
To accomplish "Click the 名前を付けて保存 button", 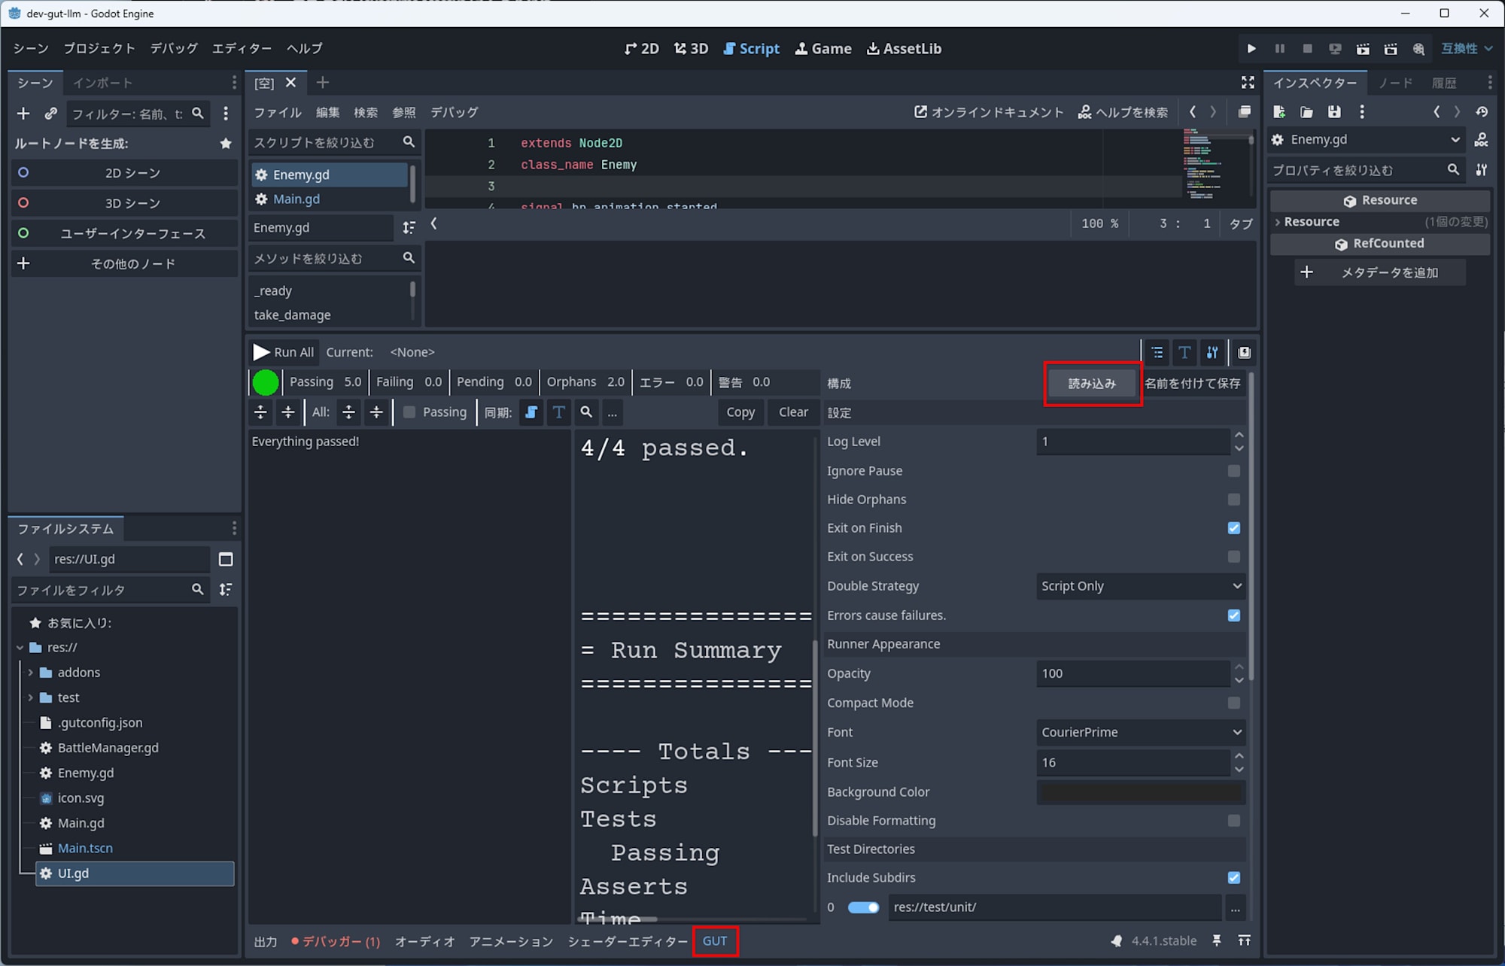I will coord(1193,383).
